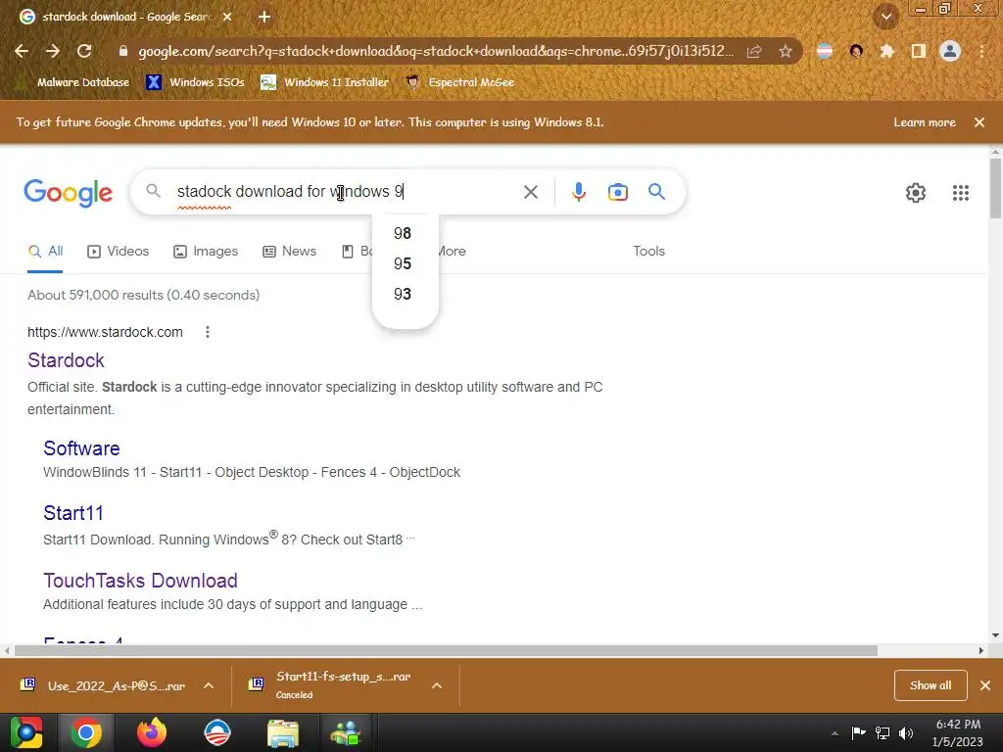Switch to the Images tab

pyautogui.click(x=206, y=252)
